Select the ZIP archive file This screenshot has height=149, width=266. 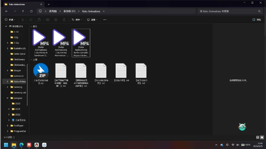pos(41,74)
